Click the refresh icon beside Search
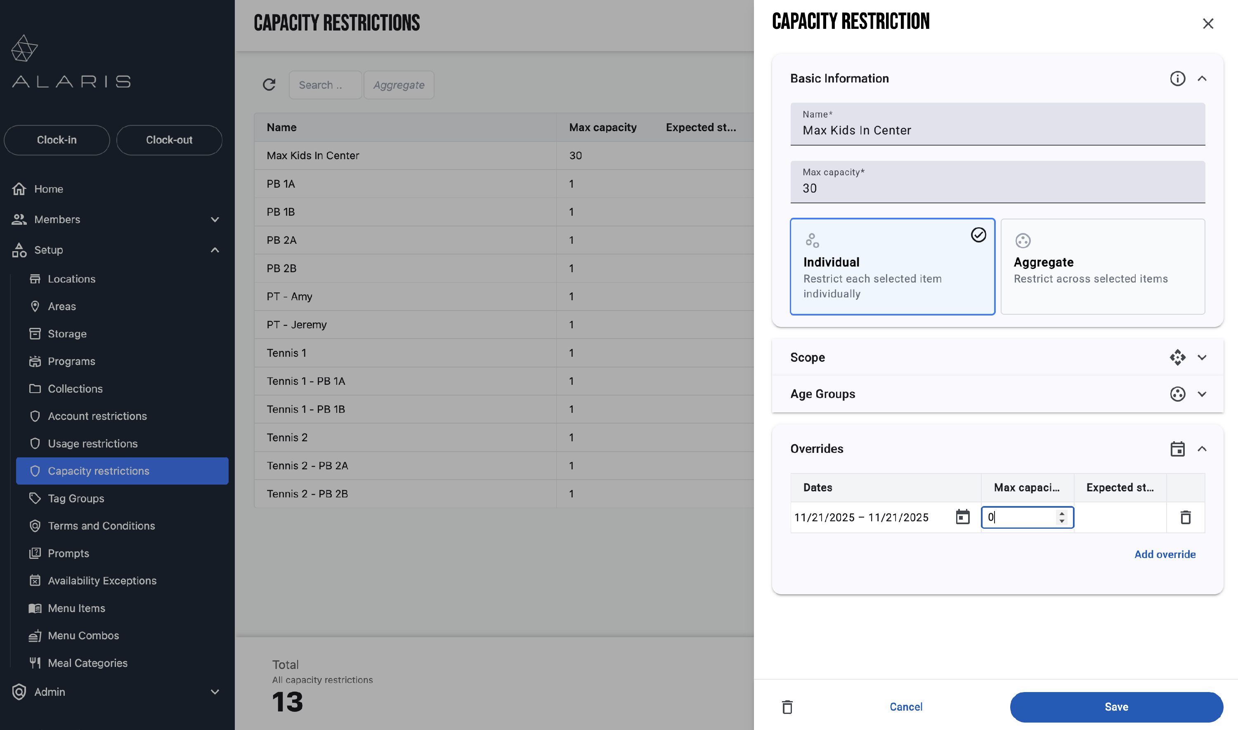 [269, 85]
